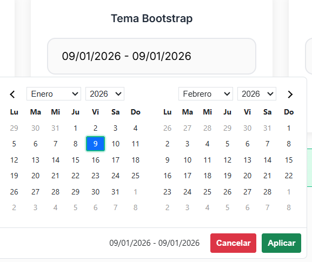Select January 24 in Enero calendar

[x=115, y=176]
